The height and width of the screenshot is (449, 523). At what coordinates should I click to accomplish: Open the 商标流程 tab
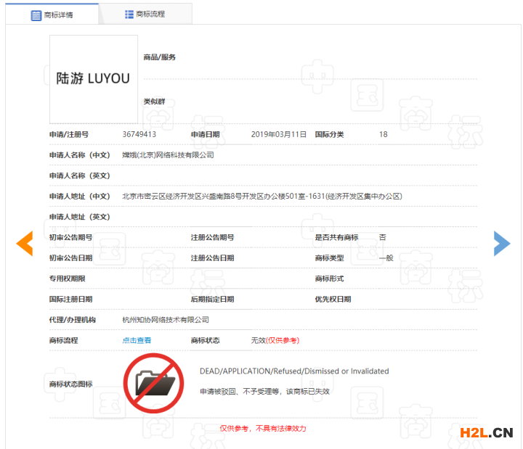pyautogui.click(x=145, y=15)
